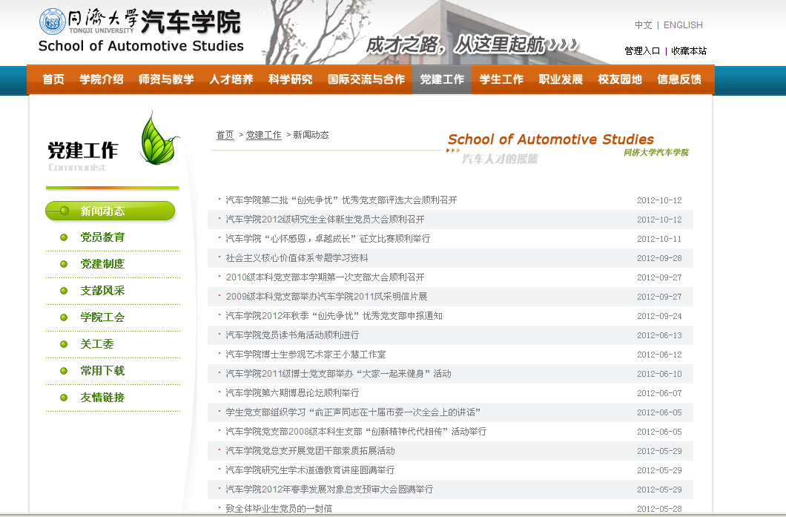Open the 管理入口 admin login link
786x517 pixels.
(x=642, y=50)
